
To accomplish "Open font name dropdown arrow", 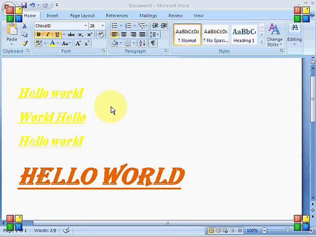I will coord(86,26).
